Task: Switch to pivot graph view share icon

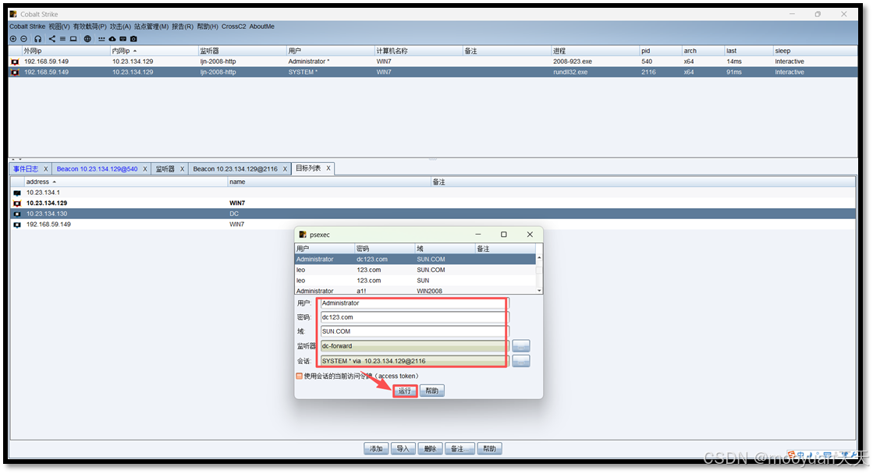Action: [51, 39]
